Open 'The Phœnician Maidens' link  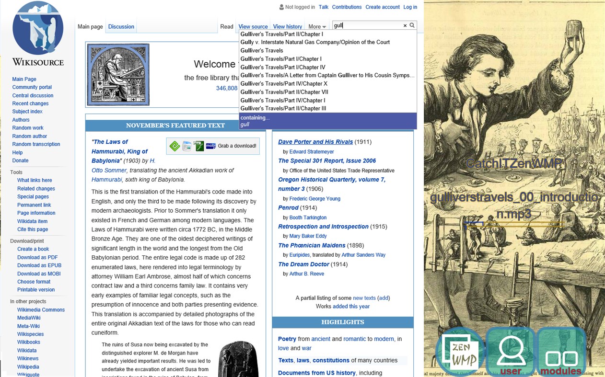point(312,245)
